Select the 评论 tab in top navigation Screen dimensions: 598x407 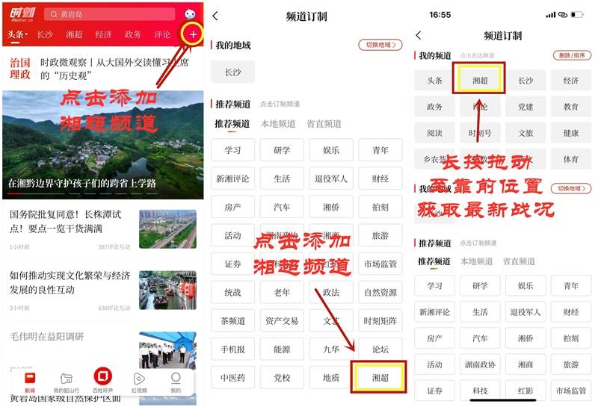tap(162, 34)
